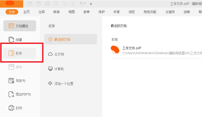Expand the customize quick access toolbar arrow
Viewport: 202px width, 117px height.
click(91, 4)
